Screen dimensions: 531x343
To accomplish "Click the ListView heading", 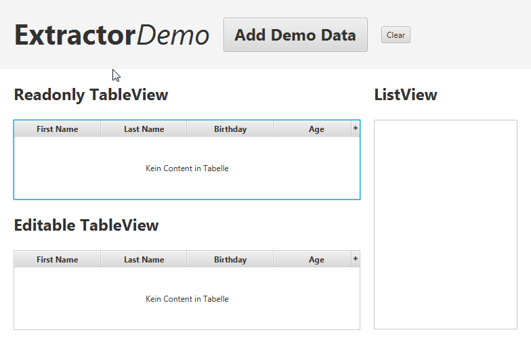I will [x=405, y=95].
